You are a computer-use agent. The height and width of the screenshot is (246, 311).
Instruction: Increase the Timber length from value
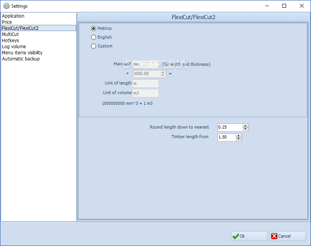coord(239,136)
